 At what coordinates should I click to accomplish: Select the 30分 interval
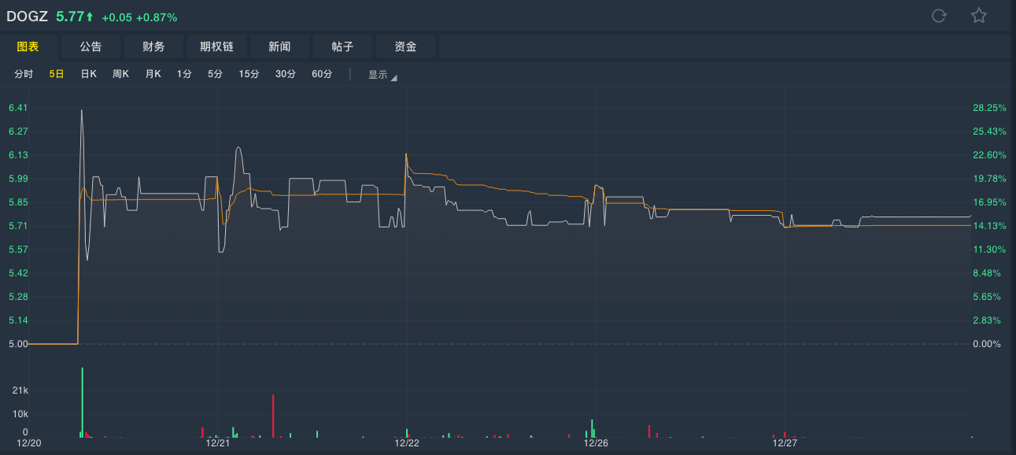click(x=285, y=74)
